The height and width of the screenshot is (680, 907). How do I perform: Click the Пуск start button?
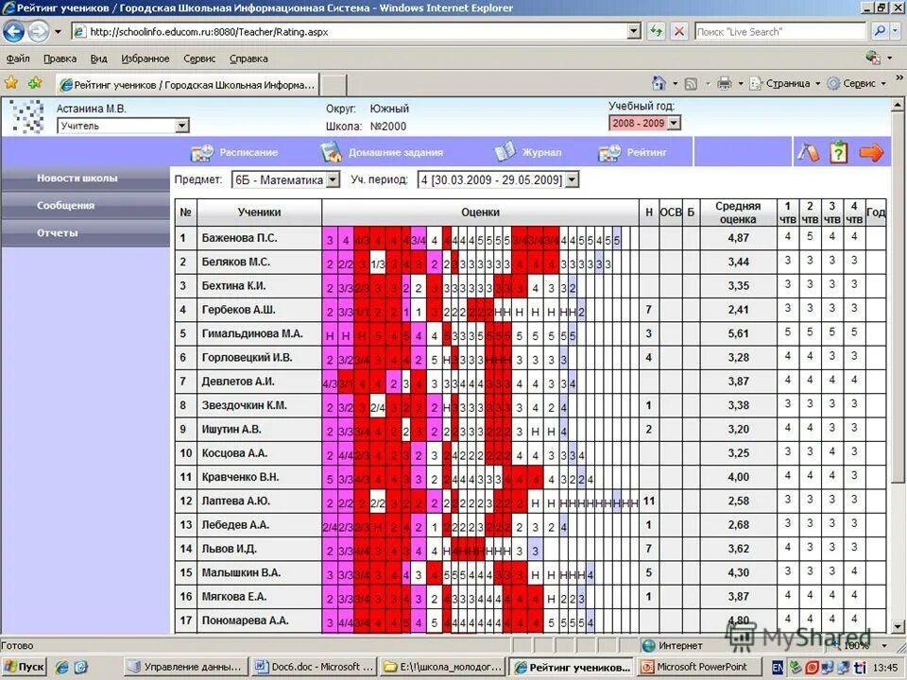25,668
